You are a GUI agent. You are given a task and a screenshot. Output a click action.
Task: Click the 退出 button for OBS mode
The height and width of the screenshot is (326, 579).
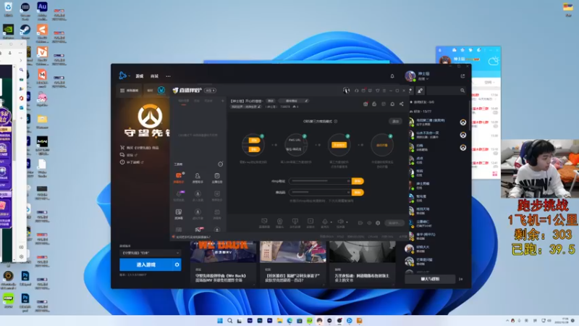coord(395,121)
